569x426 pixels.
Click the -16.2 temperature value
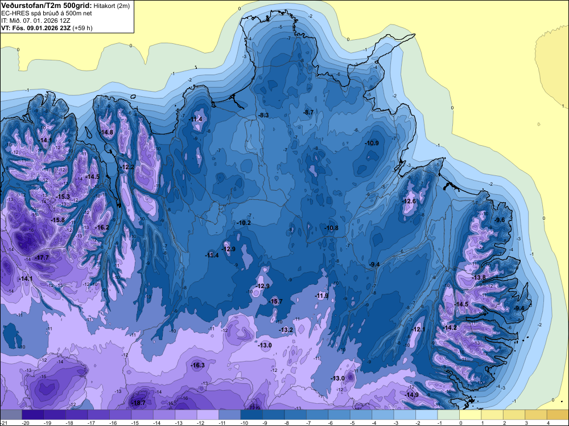click(102, 227)
